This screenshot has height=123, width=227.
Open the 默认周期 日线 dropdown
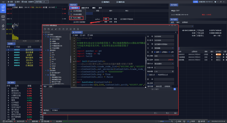click(x=164, y=56)
